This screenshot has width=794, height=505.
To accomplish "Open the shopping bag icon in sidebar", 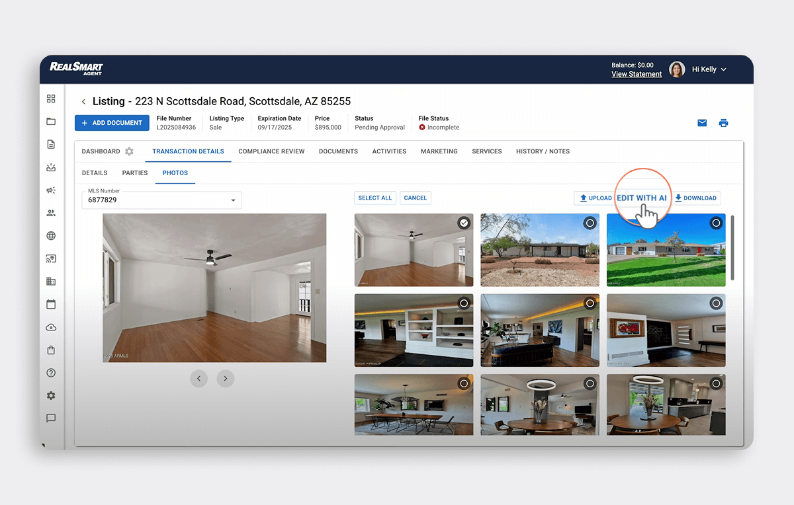I will 51,350.
